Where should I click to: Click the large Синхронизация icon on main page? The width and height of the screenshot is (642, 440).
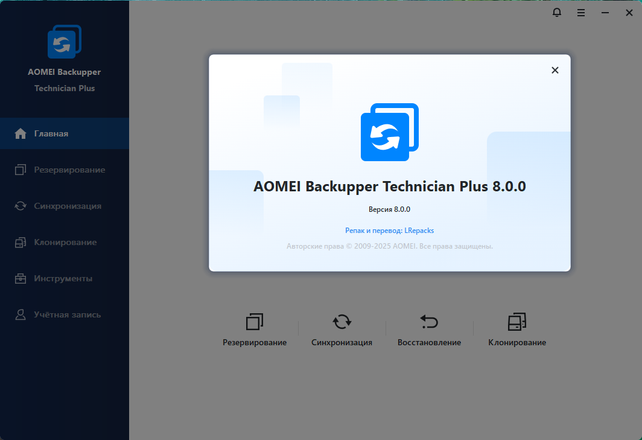click(342, 322)
